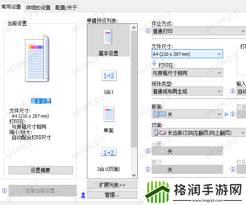246x205 pixels.
Task: Click the user icon beside 管理
Action: tap(83, 195)
